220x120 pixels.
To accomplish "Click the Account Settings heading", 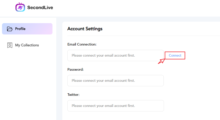I will [x=85, y=29].
